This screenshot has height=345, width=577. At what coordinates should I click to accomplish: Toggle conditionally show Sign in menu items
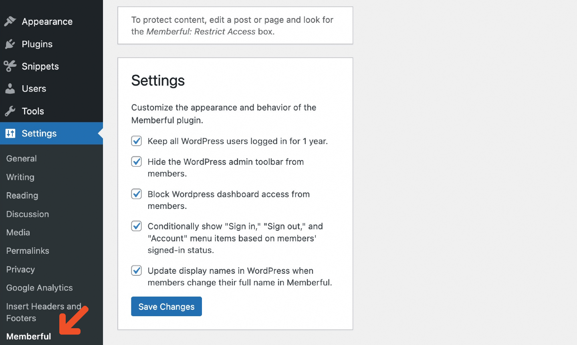(x=137, y=226)
